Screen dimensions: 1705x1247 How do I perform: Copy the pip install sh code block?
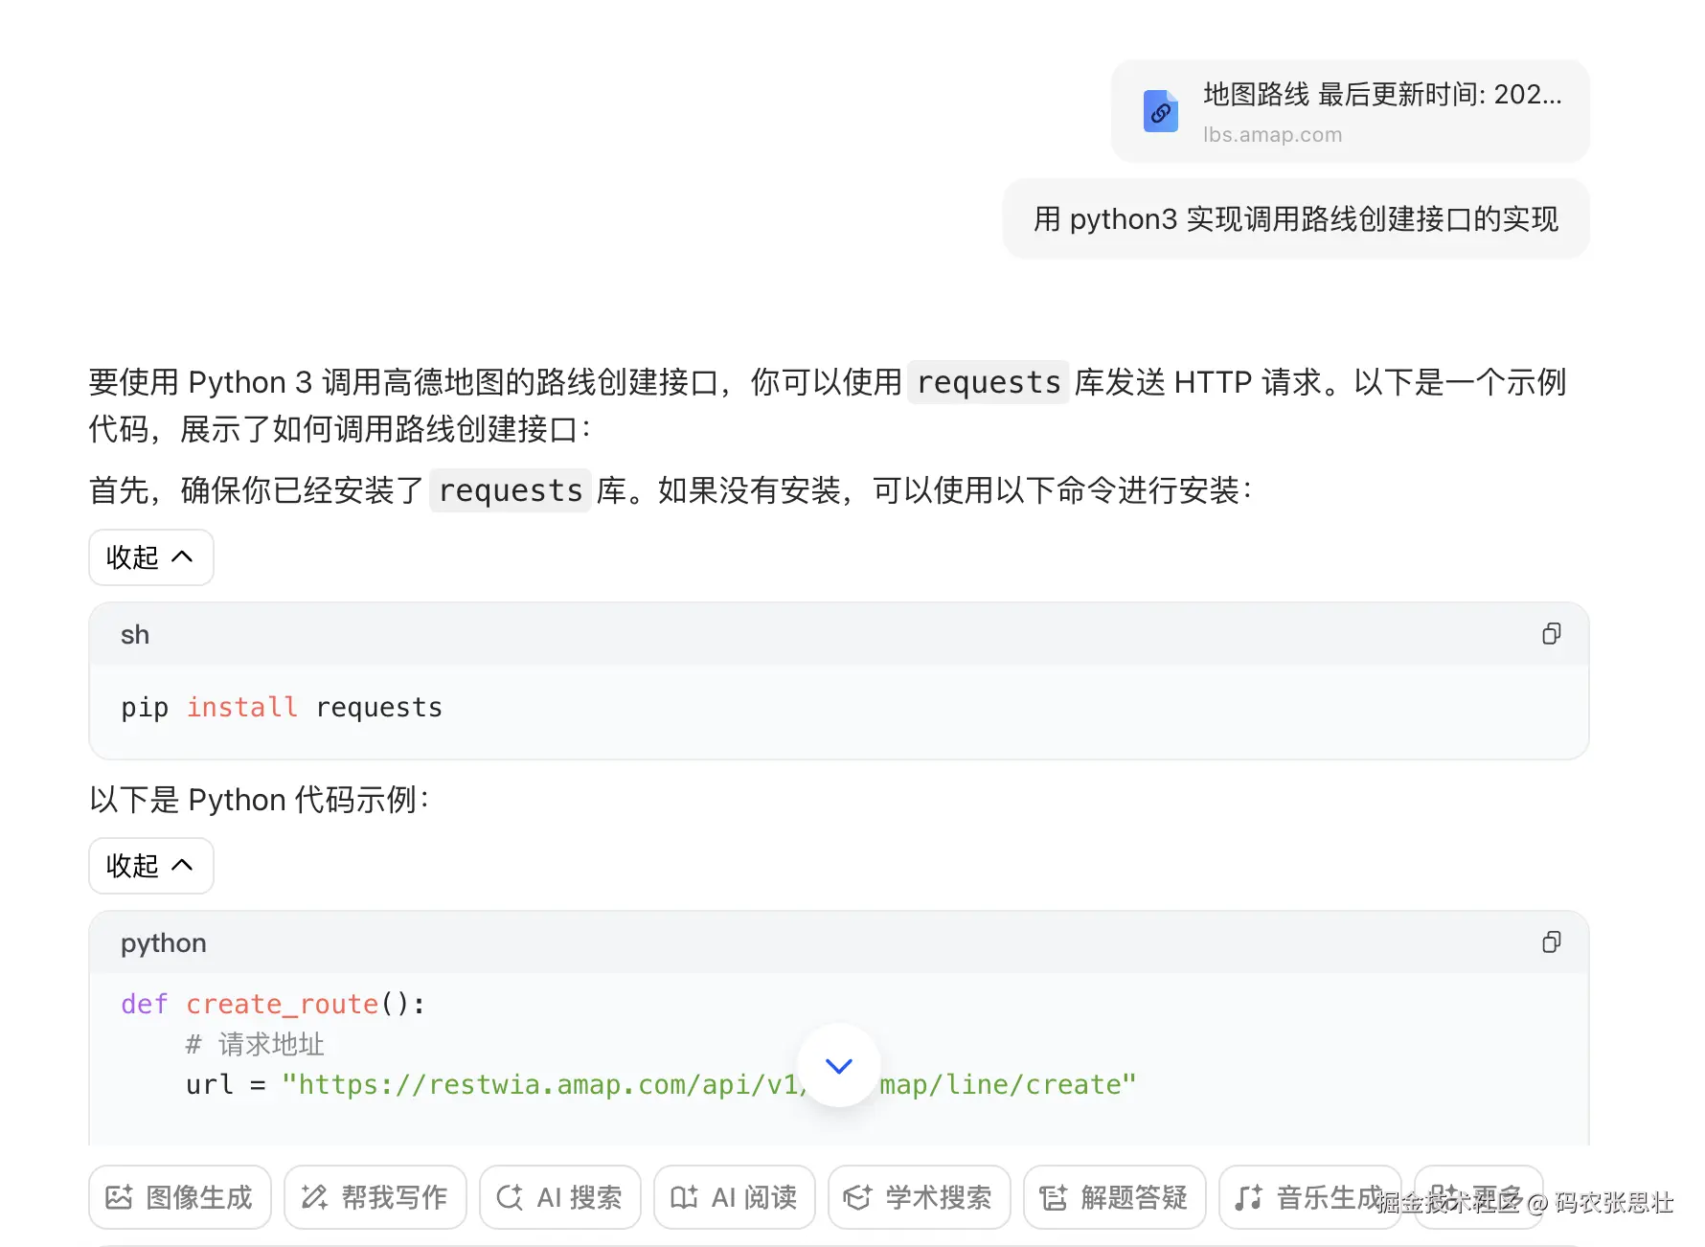[x=1551, y=633]
